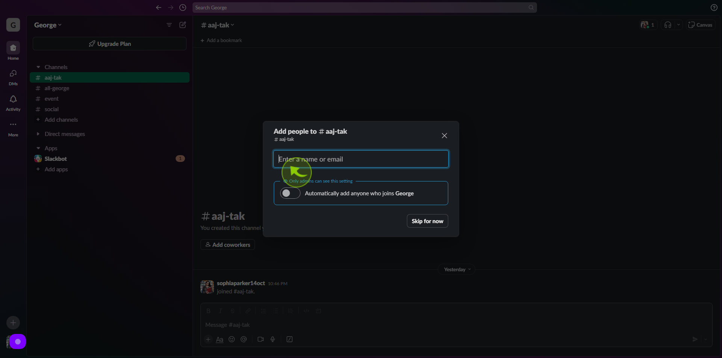Open the More sidebar menu

pyautogui.click(x=13, y=128)
